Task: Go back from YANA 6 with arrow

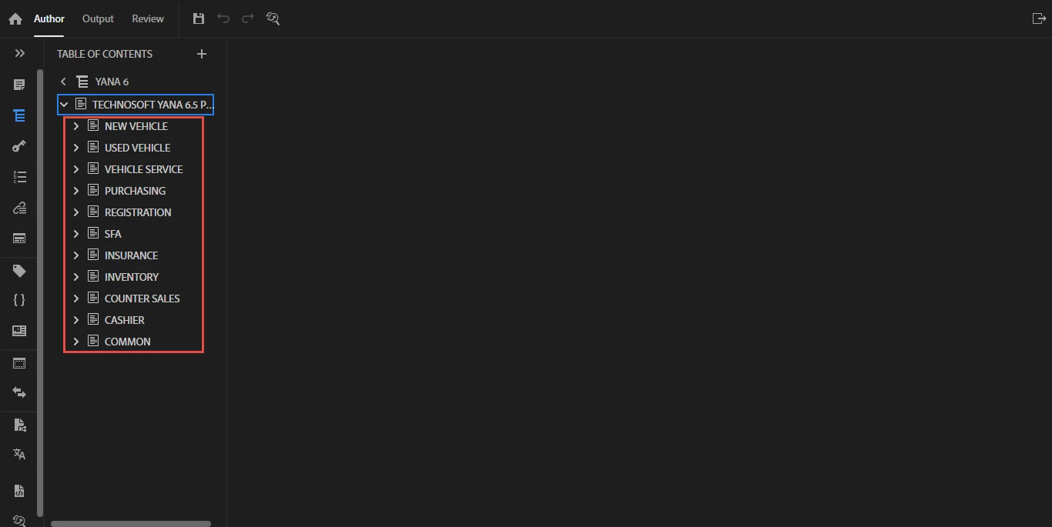Action: click(x=63, y=82)
